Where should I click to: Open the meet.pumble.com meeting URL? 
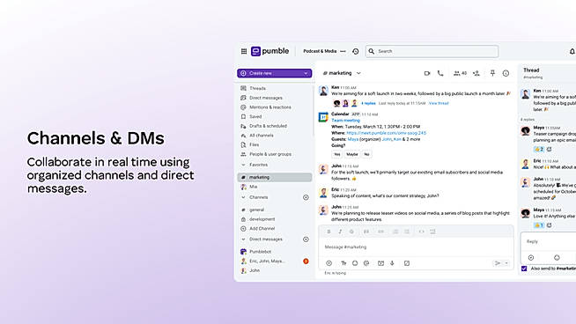click(386, 133)
